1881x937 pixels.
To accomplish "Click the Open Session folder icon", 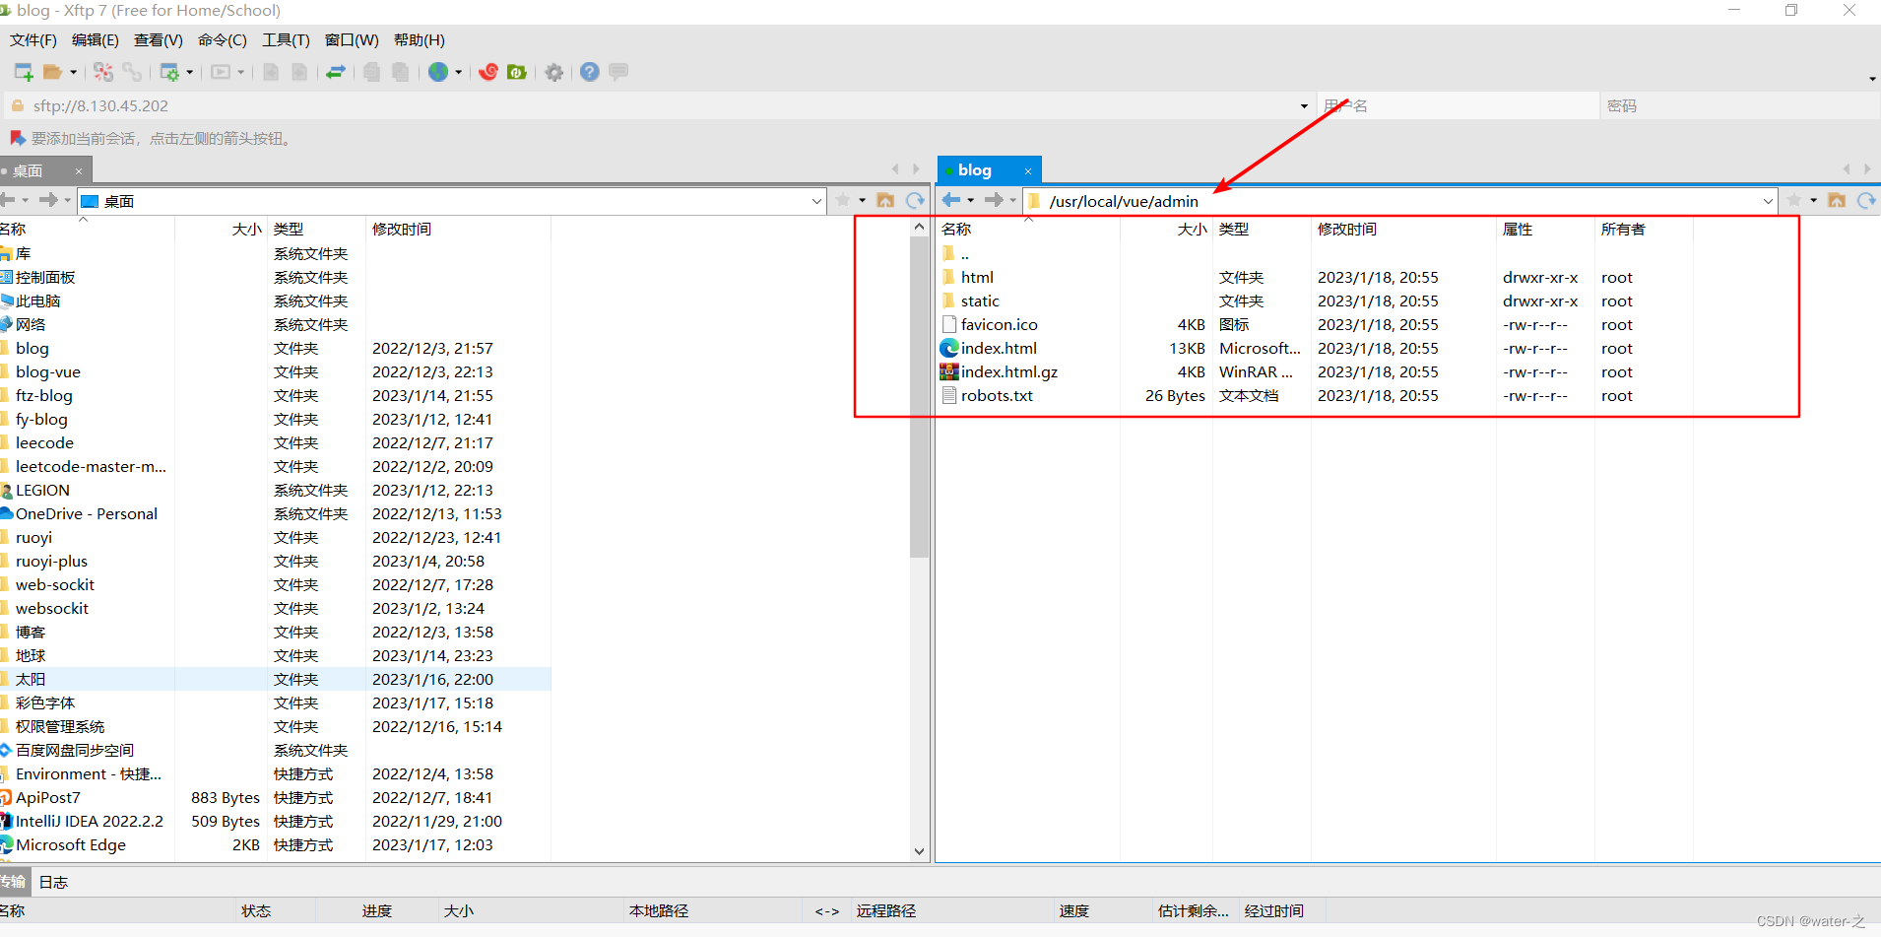I will click(x=52, y=72).
